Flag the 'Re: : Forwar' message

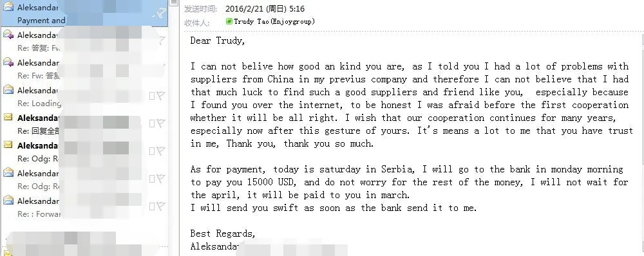(x=160, y=206)
